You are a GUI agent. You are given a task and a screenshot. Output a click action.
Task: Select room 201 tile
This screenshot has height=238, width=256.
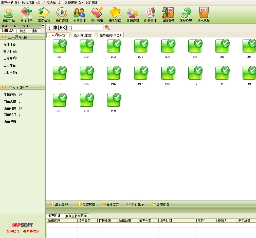tap(59, 46)
